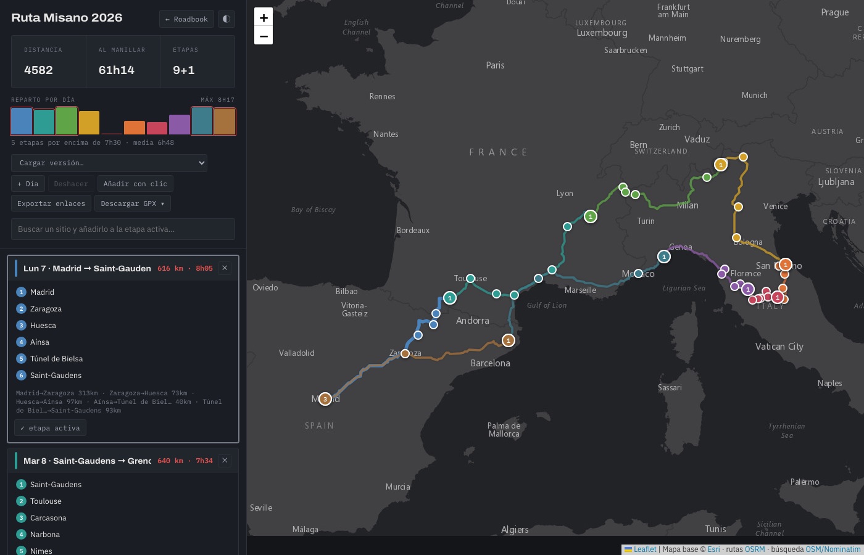Open the Cargar versión dropdown
Viewport: 864px width, 555px height.
pyautogui.click(x=109, y=163)
